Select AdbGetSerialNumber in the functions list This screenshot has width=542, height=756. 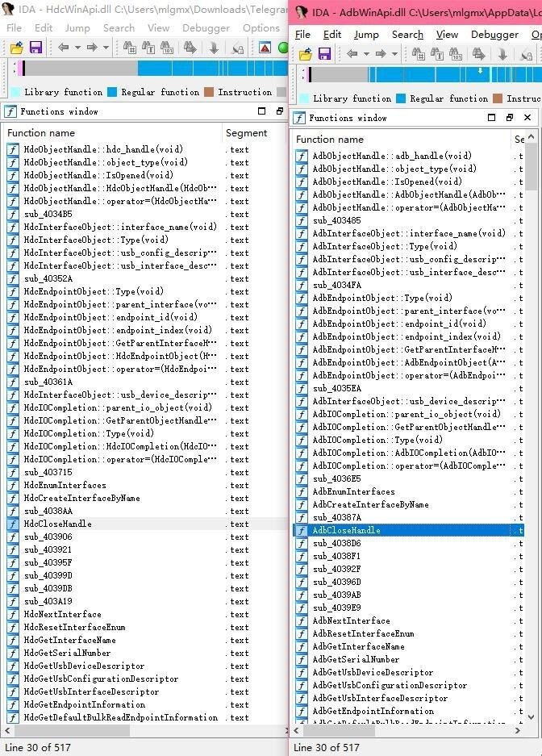[x=356, y=660]
